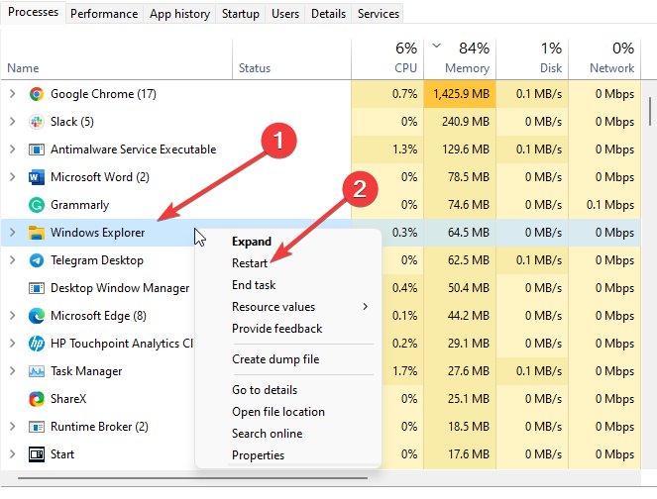Click the horizontal scrollbar thumb

click(193, 477)
